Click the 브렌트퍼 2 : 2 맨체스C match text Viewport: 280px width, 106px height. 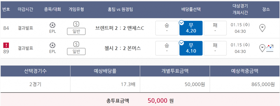coord(120,28)
